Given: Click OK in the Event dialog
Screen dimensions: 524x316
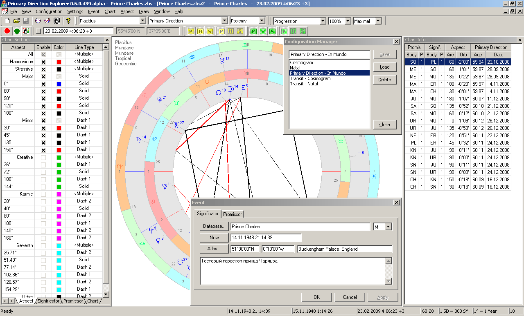Looking at the screenshot, I should pos(316,297).
